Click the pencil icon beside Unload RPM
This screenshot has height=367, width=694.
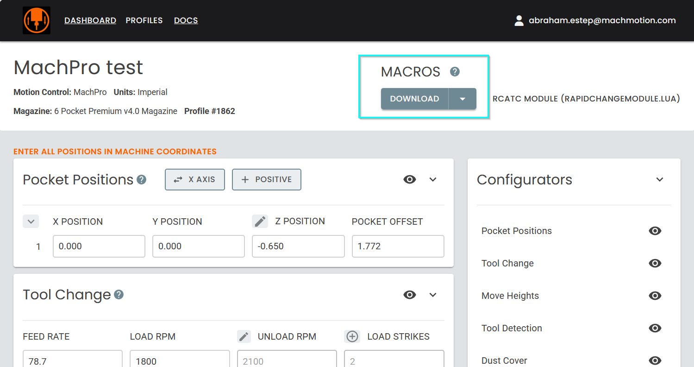pos(244,336)
